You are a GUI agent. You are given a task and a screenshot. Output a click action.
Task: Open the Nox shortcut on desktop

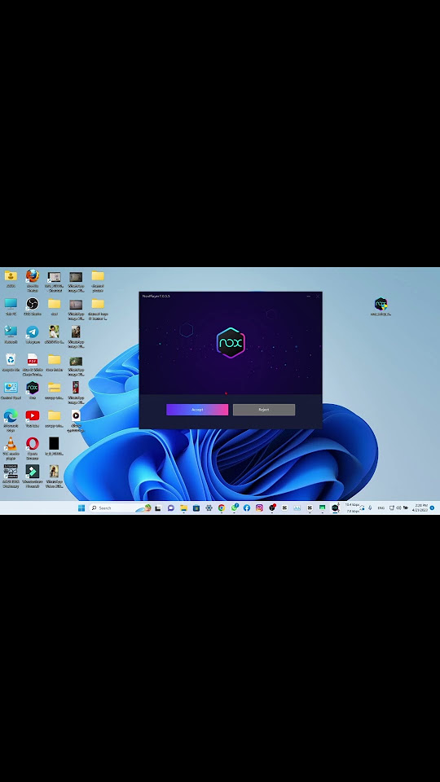click(33, 390)
